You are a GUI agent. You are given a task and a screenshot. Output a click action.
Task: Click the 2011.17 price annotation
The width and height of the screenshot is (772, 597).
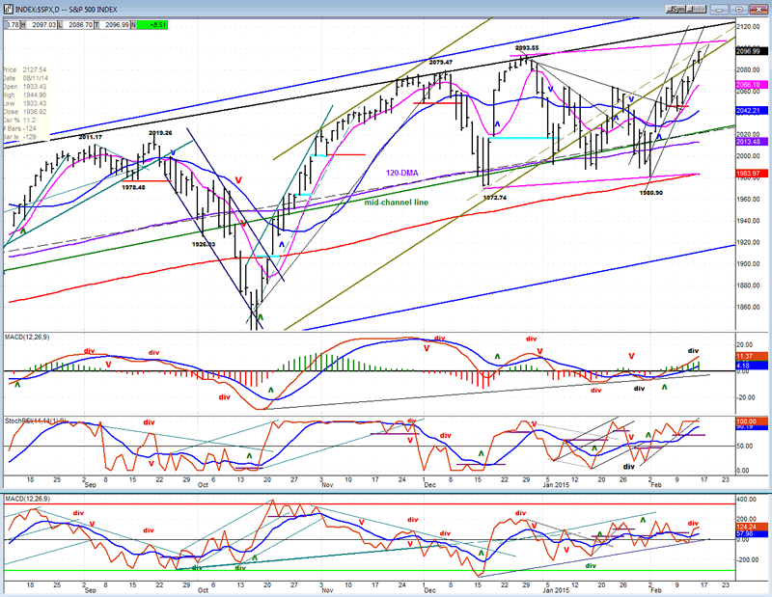91,137
